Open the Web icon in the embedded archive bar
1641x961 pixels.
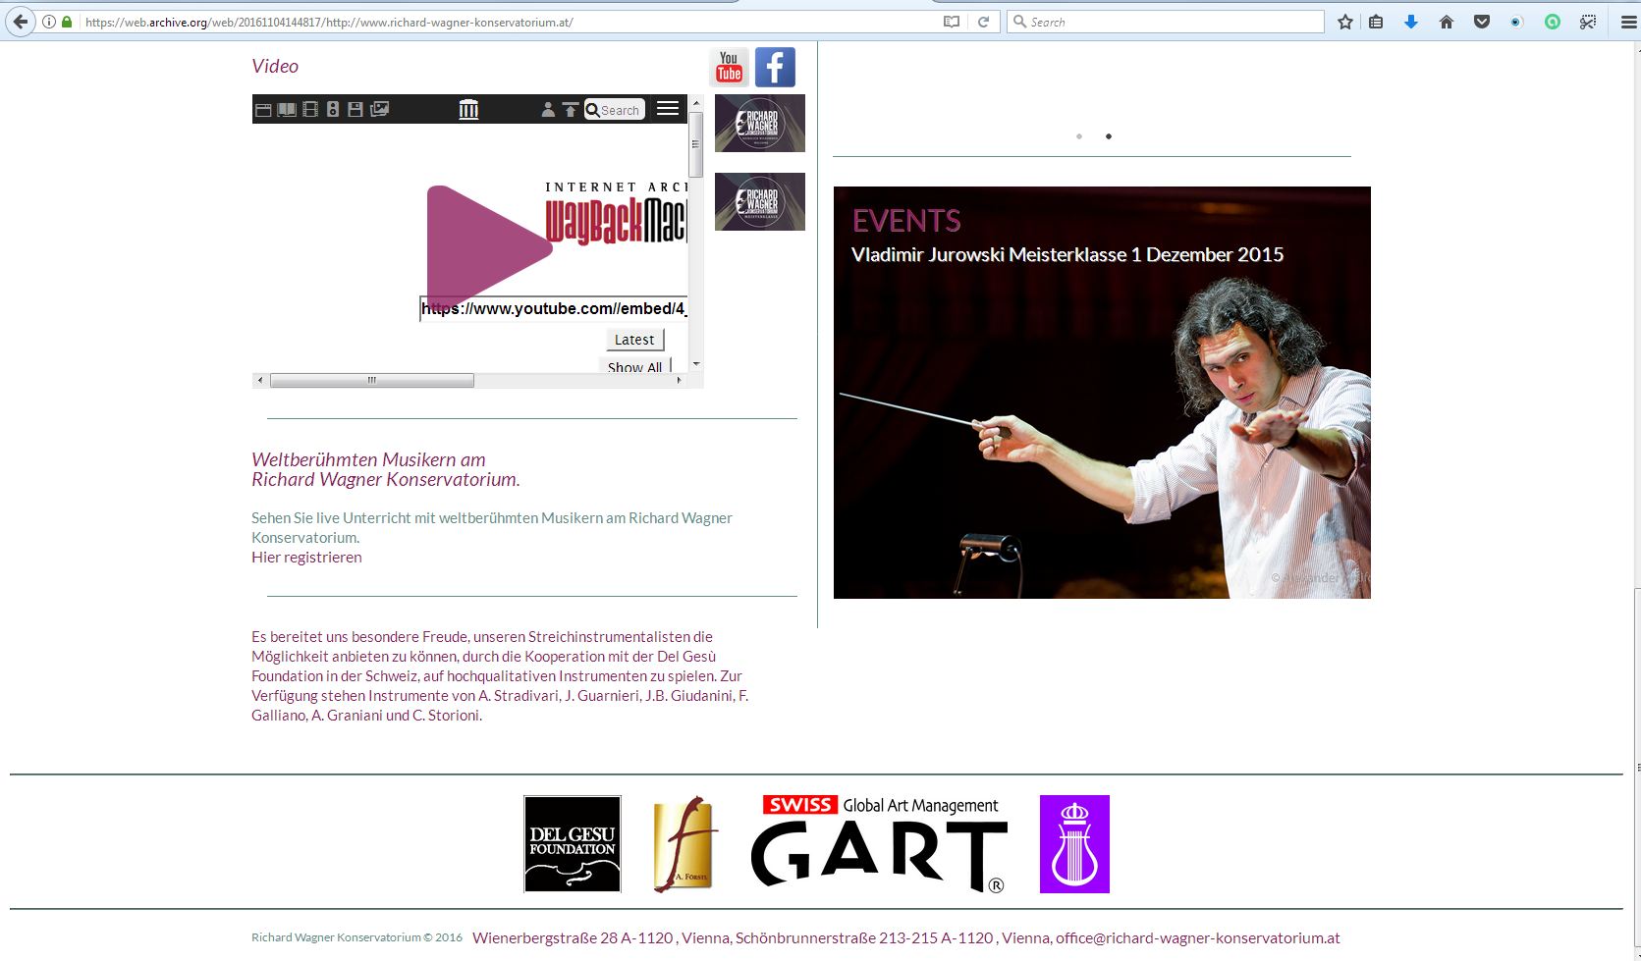pos(263,109)
